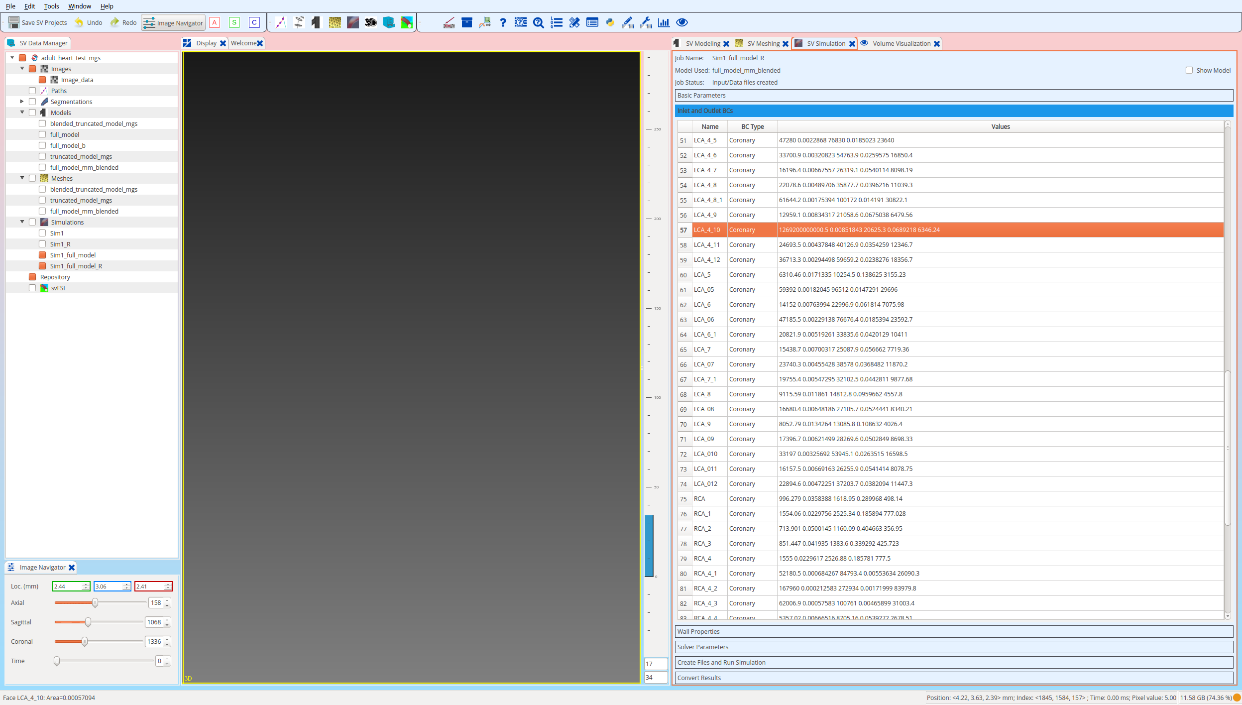Open the Tools menu
Image resolution: width=1242 pixels, height=705 pixels.
pos(52,6)
